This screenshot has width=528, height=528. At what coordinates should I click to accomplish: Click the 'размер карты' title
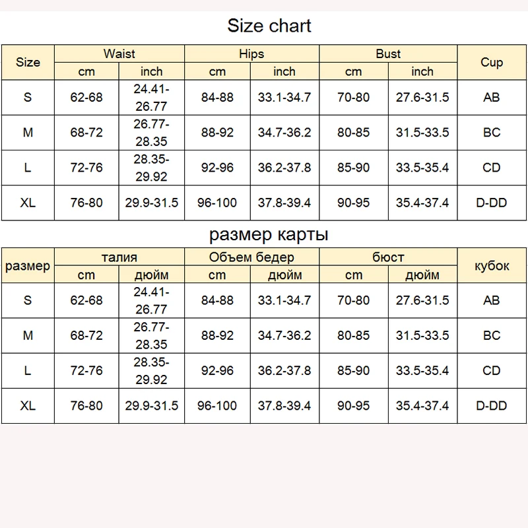[269, 234]
